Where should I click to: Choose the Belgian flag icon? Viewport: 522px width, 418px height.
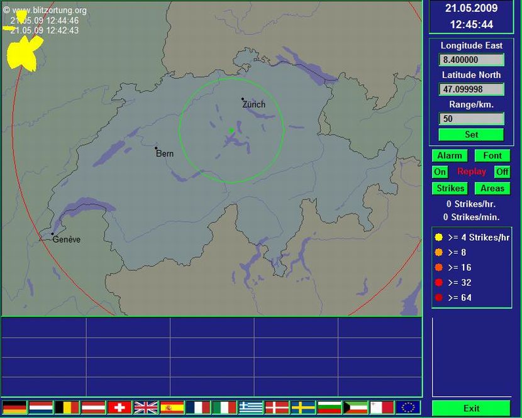(x=67, y=407)
